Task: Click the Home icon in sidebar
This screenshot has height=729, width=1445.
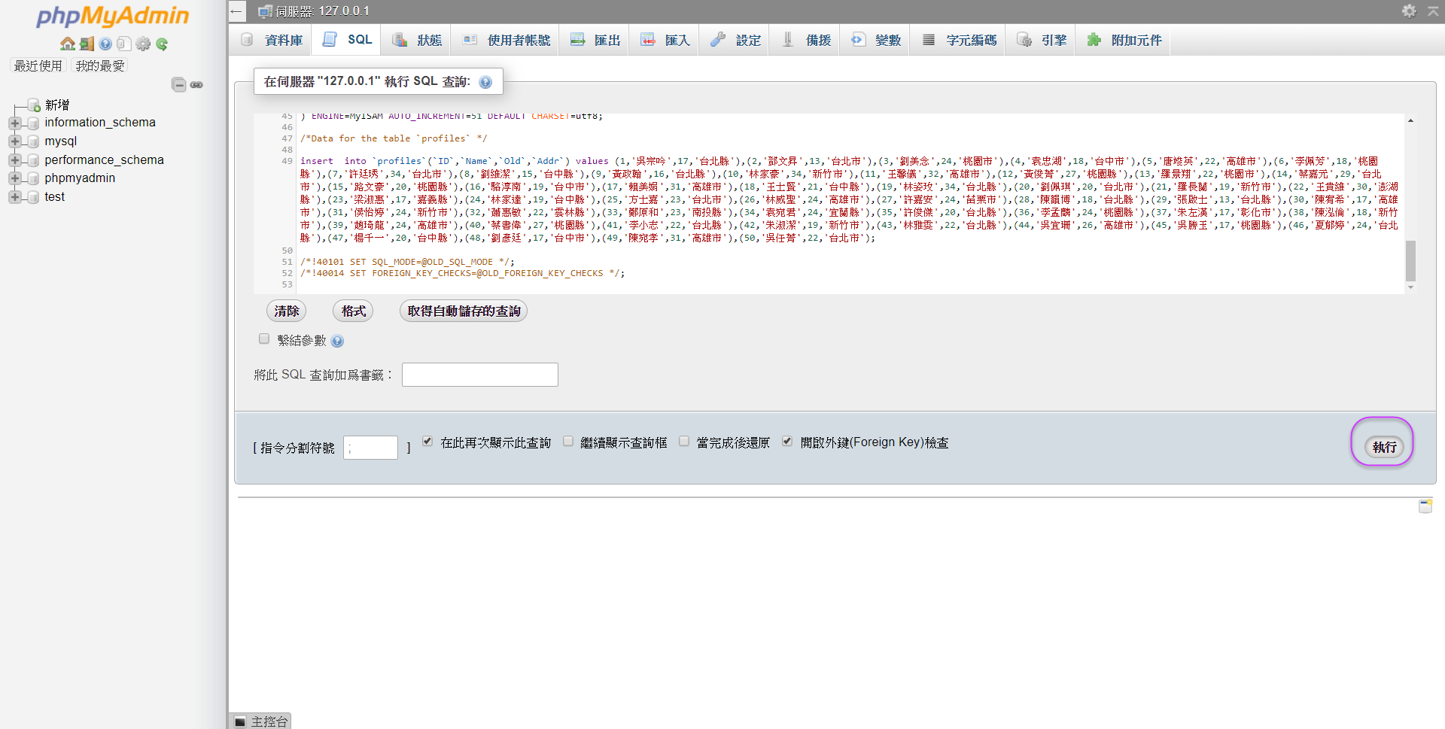Action: tap(67, 44)
